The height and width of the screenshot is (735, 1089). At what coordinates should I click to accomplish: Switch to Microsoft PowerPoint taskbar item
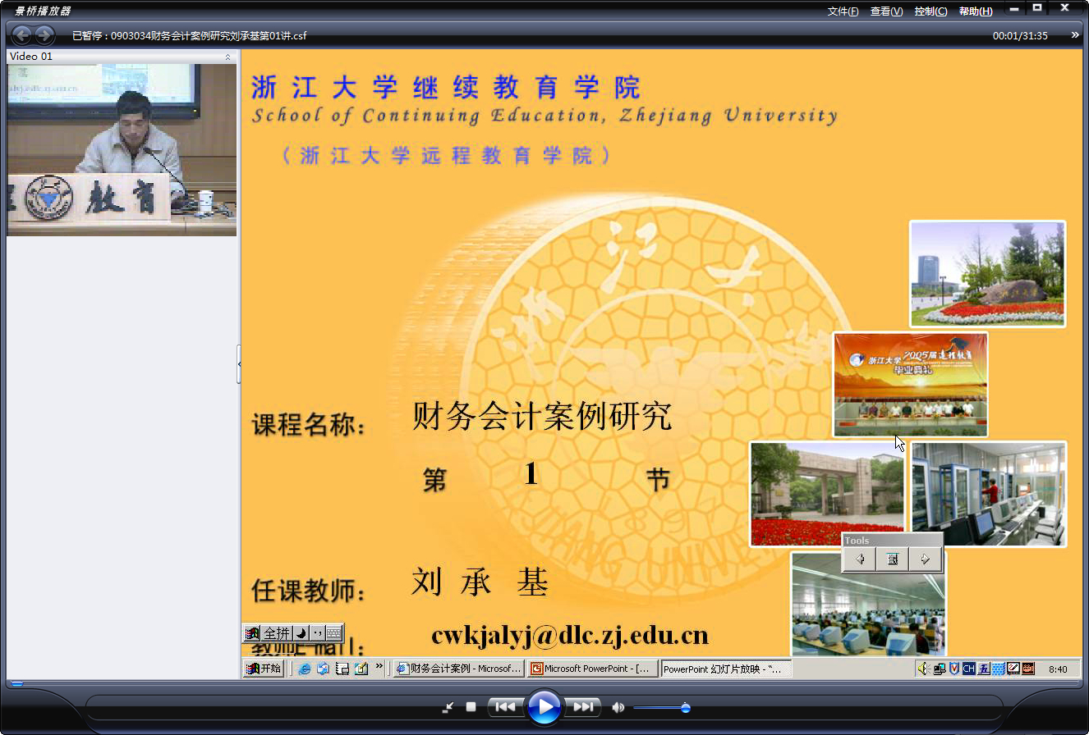pos(593,669)
